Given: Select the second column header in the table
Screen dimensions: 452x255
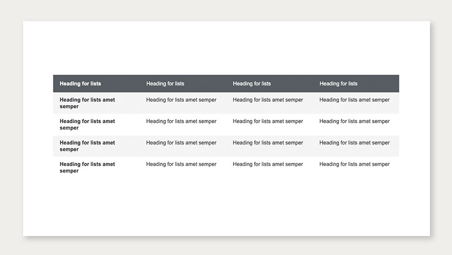Looking at the screenshot, I should (165, 83).
